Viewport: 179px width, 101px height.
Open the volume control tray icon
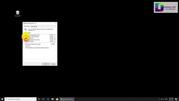(163, 99)
